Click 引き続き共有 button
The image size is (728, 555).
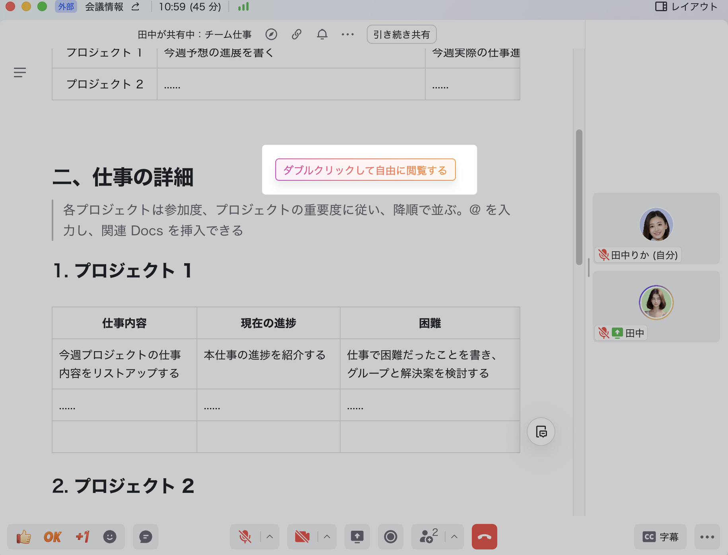click(x=401, y=35)
